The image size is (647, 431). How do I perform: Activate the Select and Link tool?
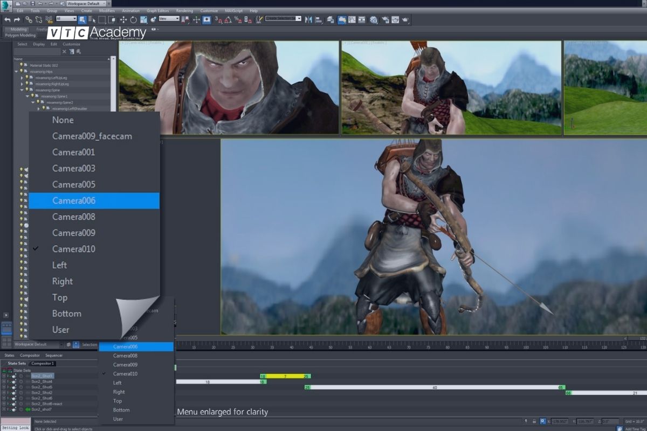30,20
